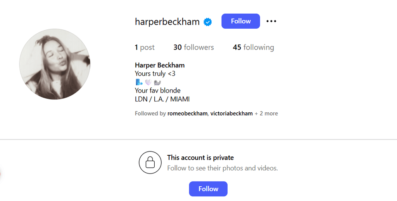Click the private account lock icon
This screenshot has height=201, width=397.
coord(150,162)
